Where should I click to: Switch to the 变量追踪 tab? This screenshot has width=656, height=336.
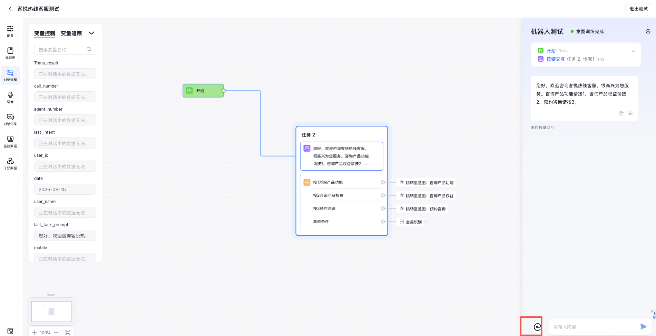point(71,33)
